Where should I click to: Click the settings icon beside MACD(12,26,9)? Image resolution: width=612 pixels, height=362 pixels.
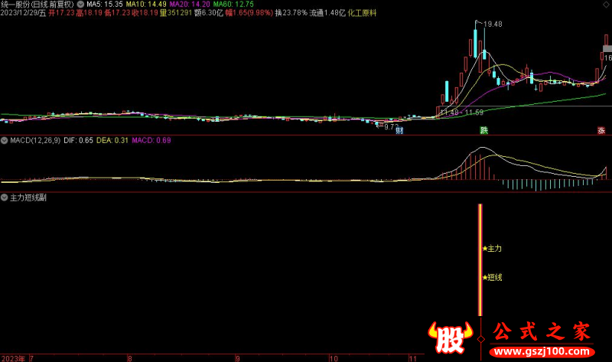pos(4,140)
